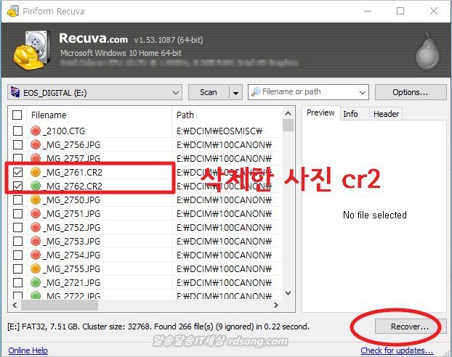Click the Recover... button
Viewport: 452px width, 357px height.
coord(410,327)
